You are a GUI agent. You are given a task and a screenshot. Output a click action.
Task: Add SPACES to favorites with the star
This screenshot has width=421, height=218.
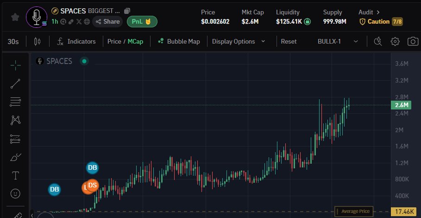point(15,17)
